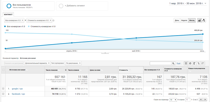Image resolution: width=210 pixels, height=102 pixels.
Task: Click the May data point on conversions line
Action: (136, 38)
